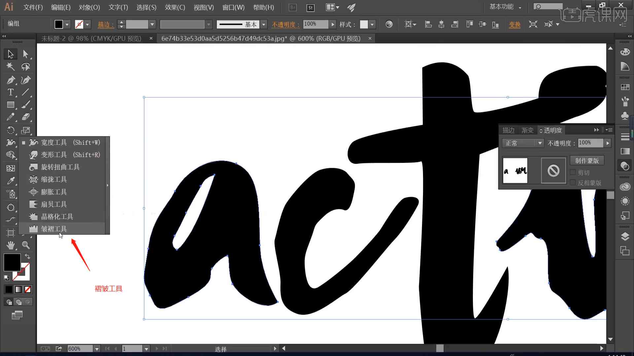Viewport: 634px width, 356px height.
Task: Select the 选择(S) menu item
Action: (x=146, y=7)
